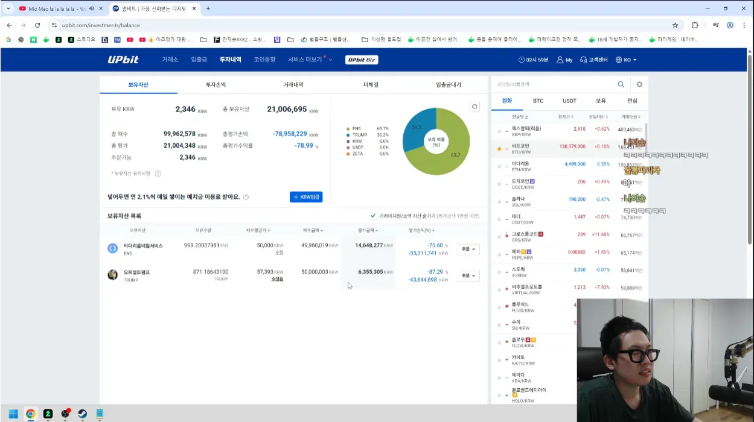Click the UPbit Biz button
The width and height of the screenshot is (754, 422).
pyautogui.click(x=362, y=60)
